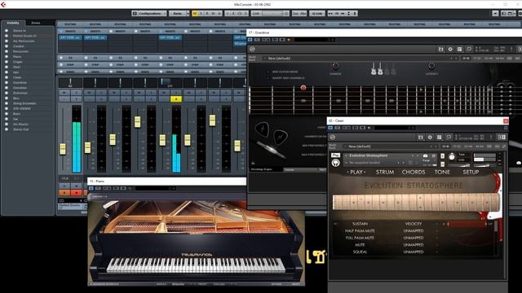Click the camera snapshot icon of Evolution Stratosphere
The image size is (522, 293).
[425, 155]
